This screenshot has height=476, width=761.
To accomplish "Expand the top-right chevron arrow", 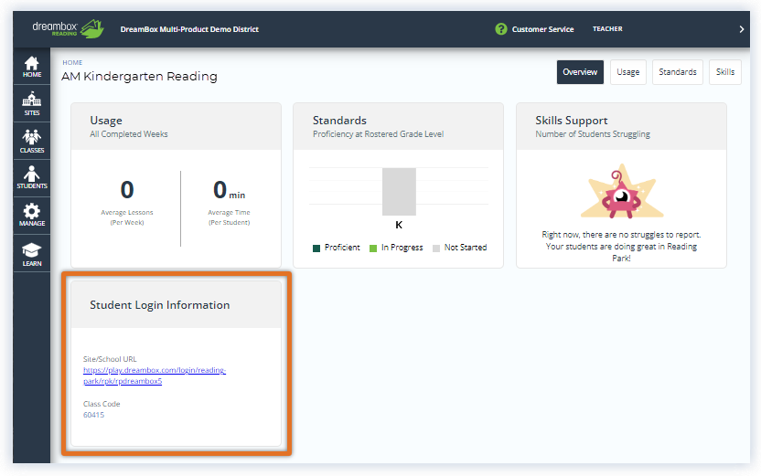I will point(741,29).
